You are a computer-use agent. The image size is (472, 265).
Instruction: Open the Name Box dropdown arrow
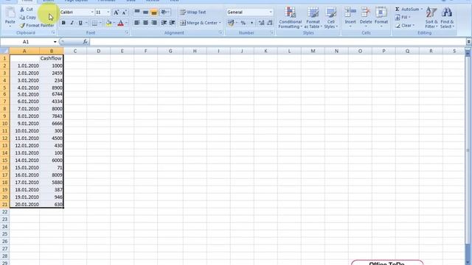point(55,42)
